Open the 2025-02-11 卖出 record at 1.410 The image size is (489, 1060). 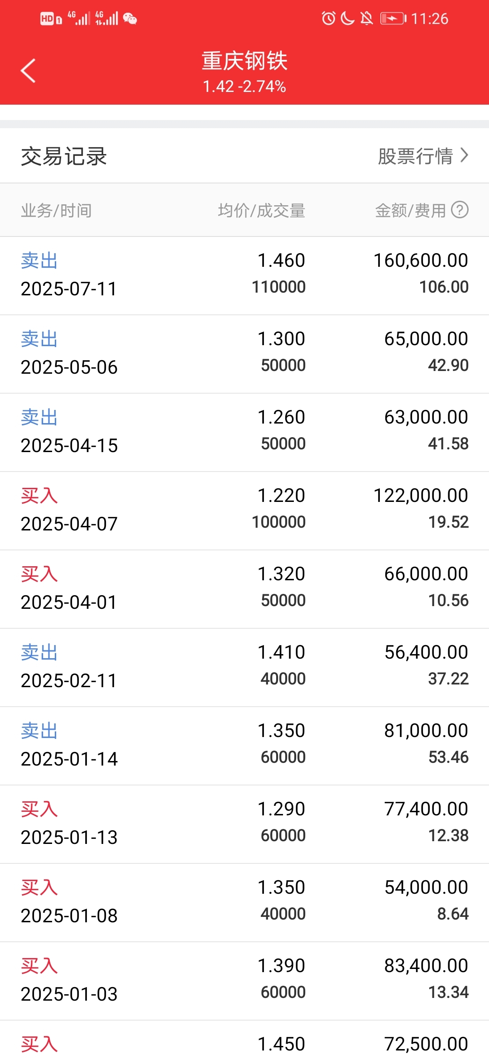[244, 668]
